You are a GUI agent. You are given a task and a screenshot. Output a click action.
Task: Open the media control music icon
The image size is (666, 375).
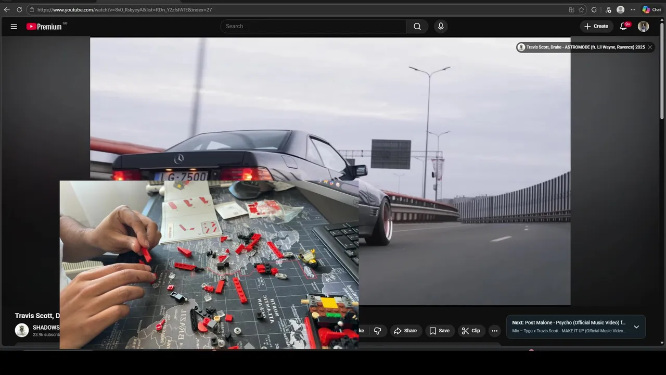[x=608, y=9]
